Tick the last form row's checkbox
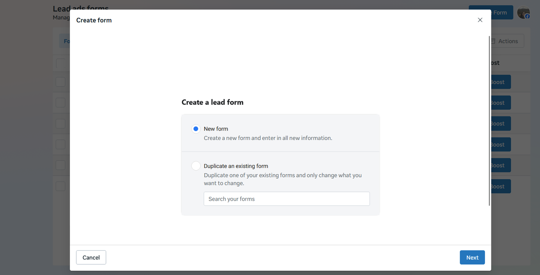This screenshot has height=275, width=540. click(x=61, y=186)
